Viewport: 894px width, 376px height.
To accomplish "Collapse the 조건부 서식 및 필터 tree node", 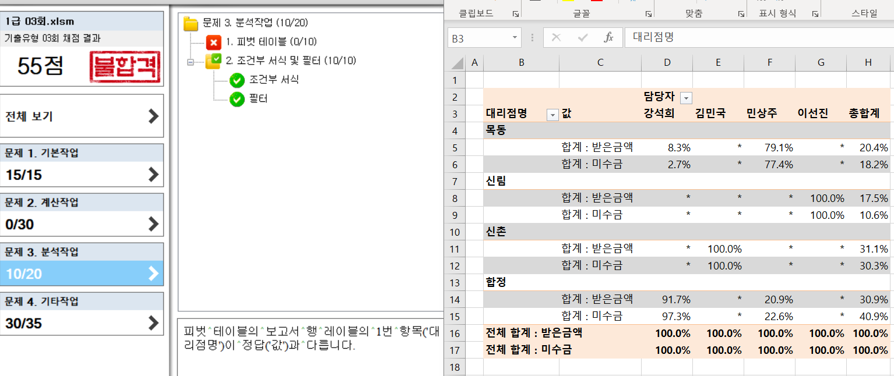I will pos(191,61).
